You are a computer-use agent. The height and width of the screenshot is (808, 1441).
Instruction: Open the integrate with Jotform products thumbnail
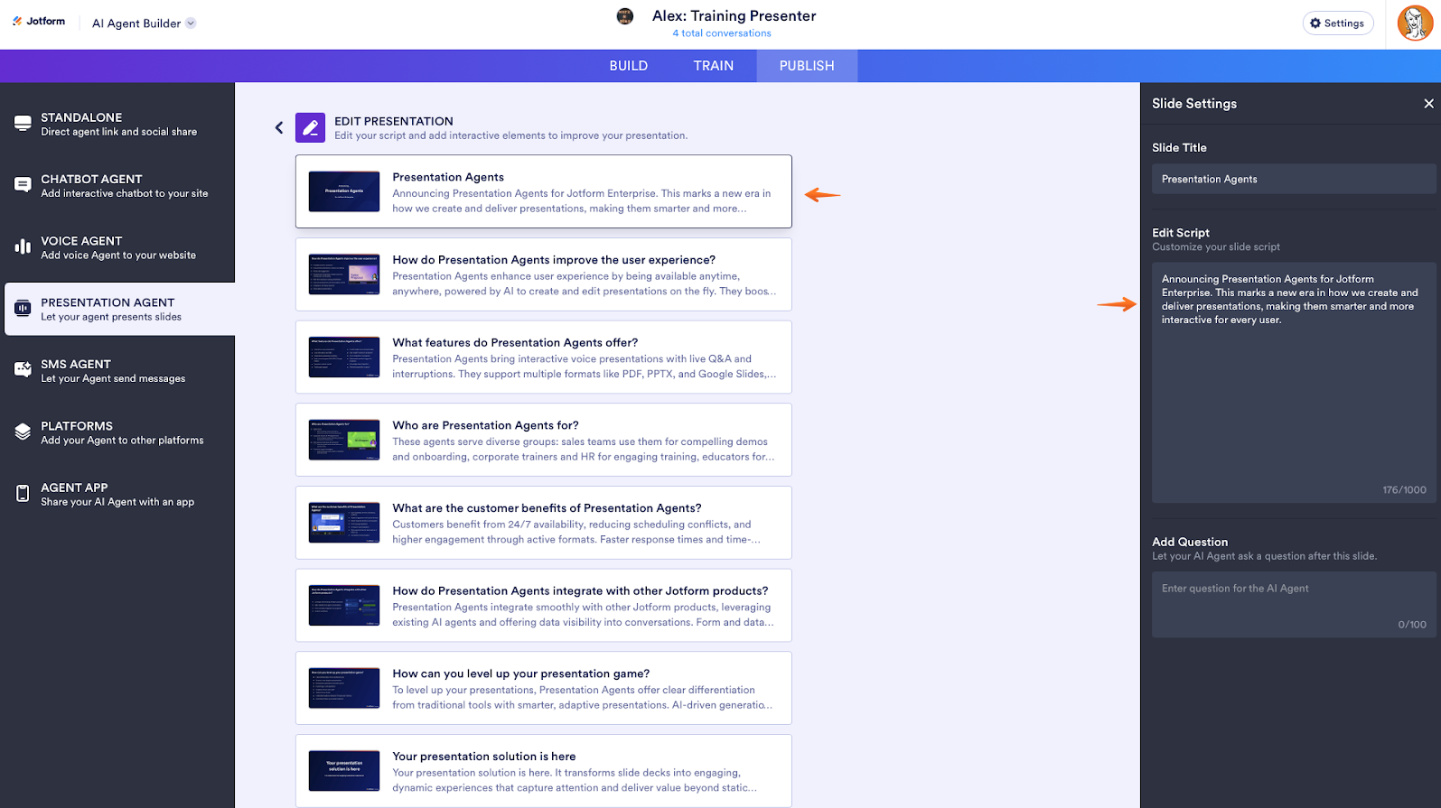coord(344,605)
